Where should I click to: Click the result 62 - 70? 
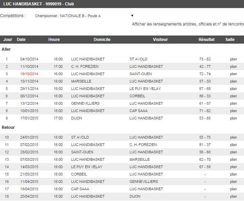205,159
